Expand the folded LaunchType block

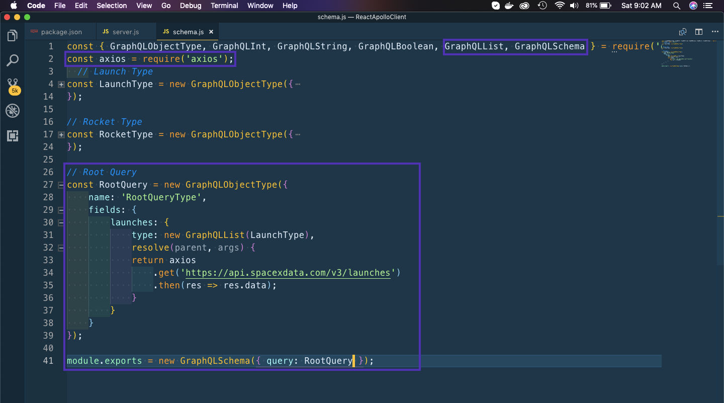61,85
